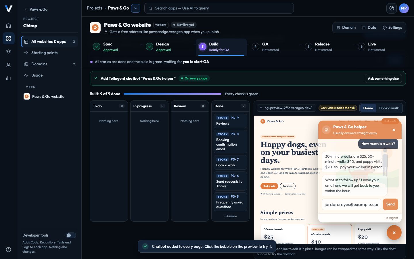Toggle the Developer tools switch
Viewport: 414px width, 259px height.
point(71,235)
